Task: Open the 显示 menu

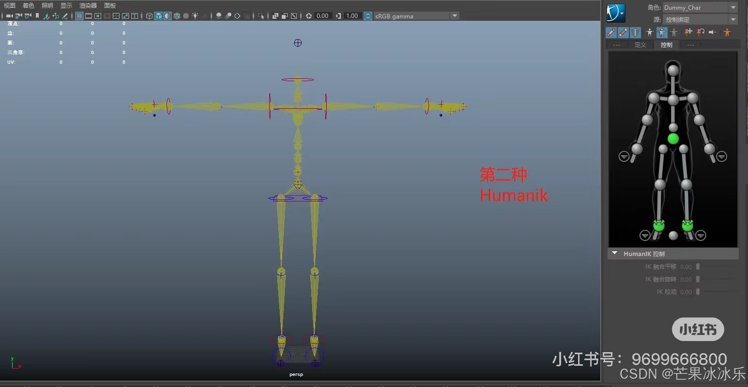Action: pyautogui.click(x=66, y=5)
